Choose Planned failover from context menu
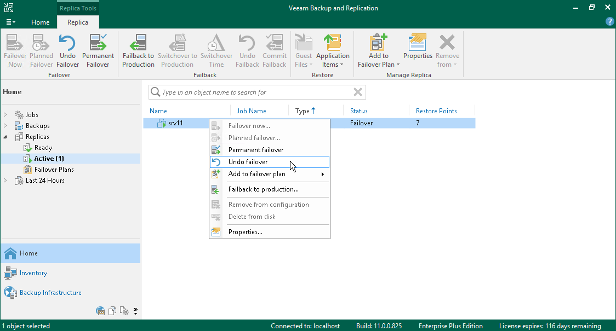Image resolution: width=616 pixels, height=331 pixels. pyautogui.click(x=270, y=138)
